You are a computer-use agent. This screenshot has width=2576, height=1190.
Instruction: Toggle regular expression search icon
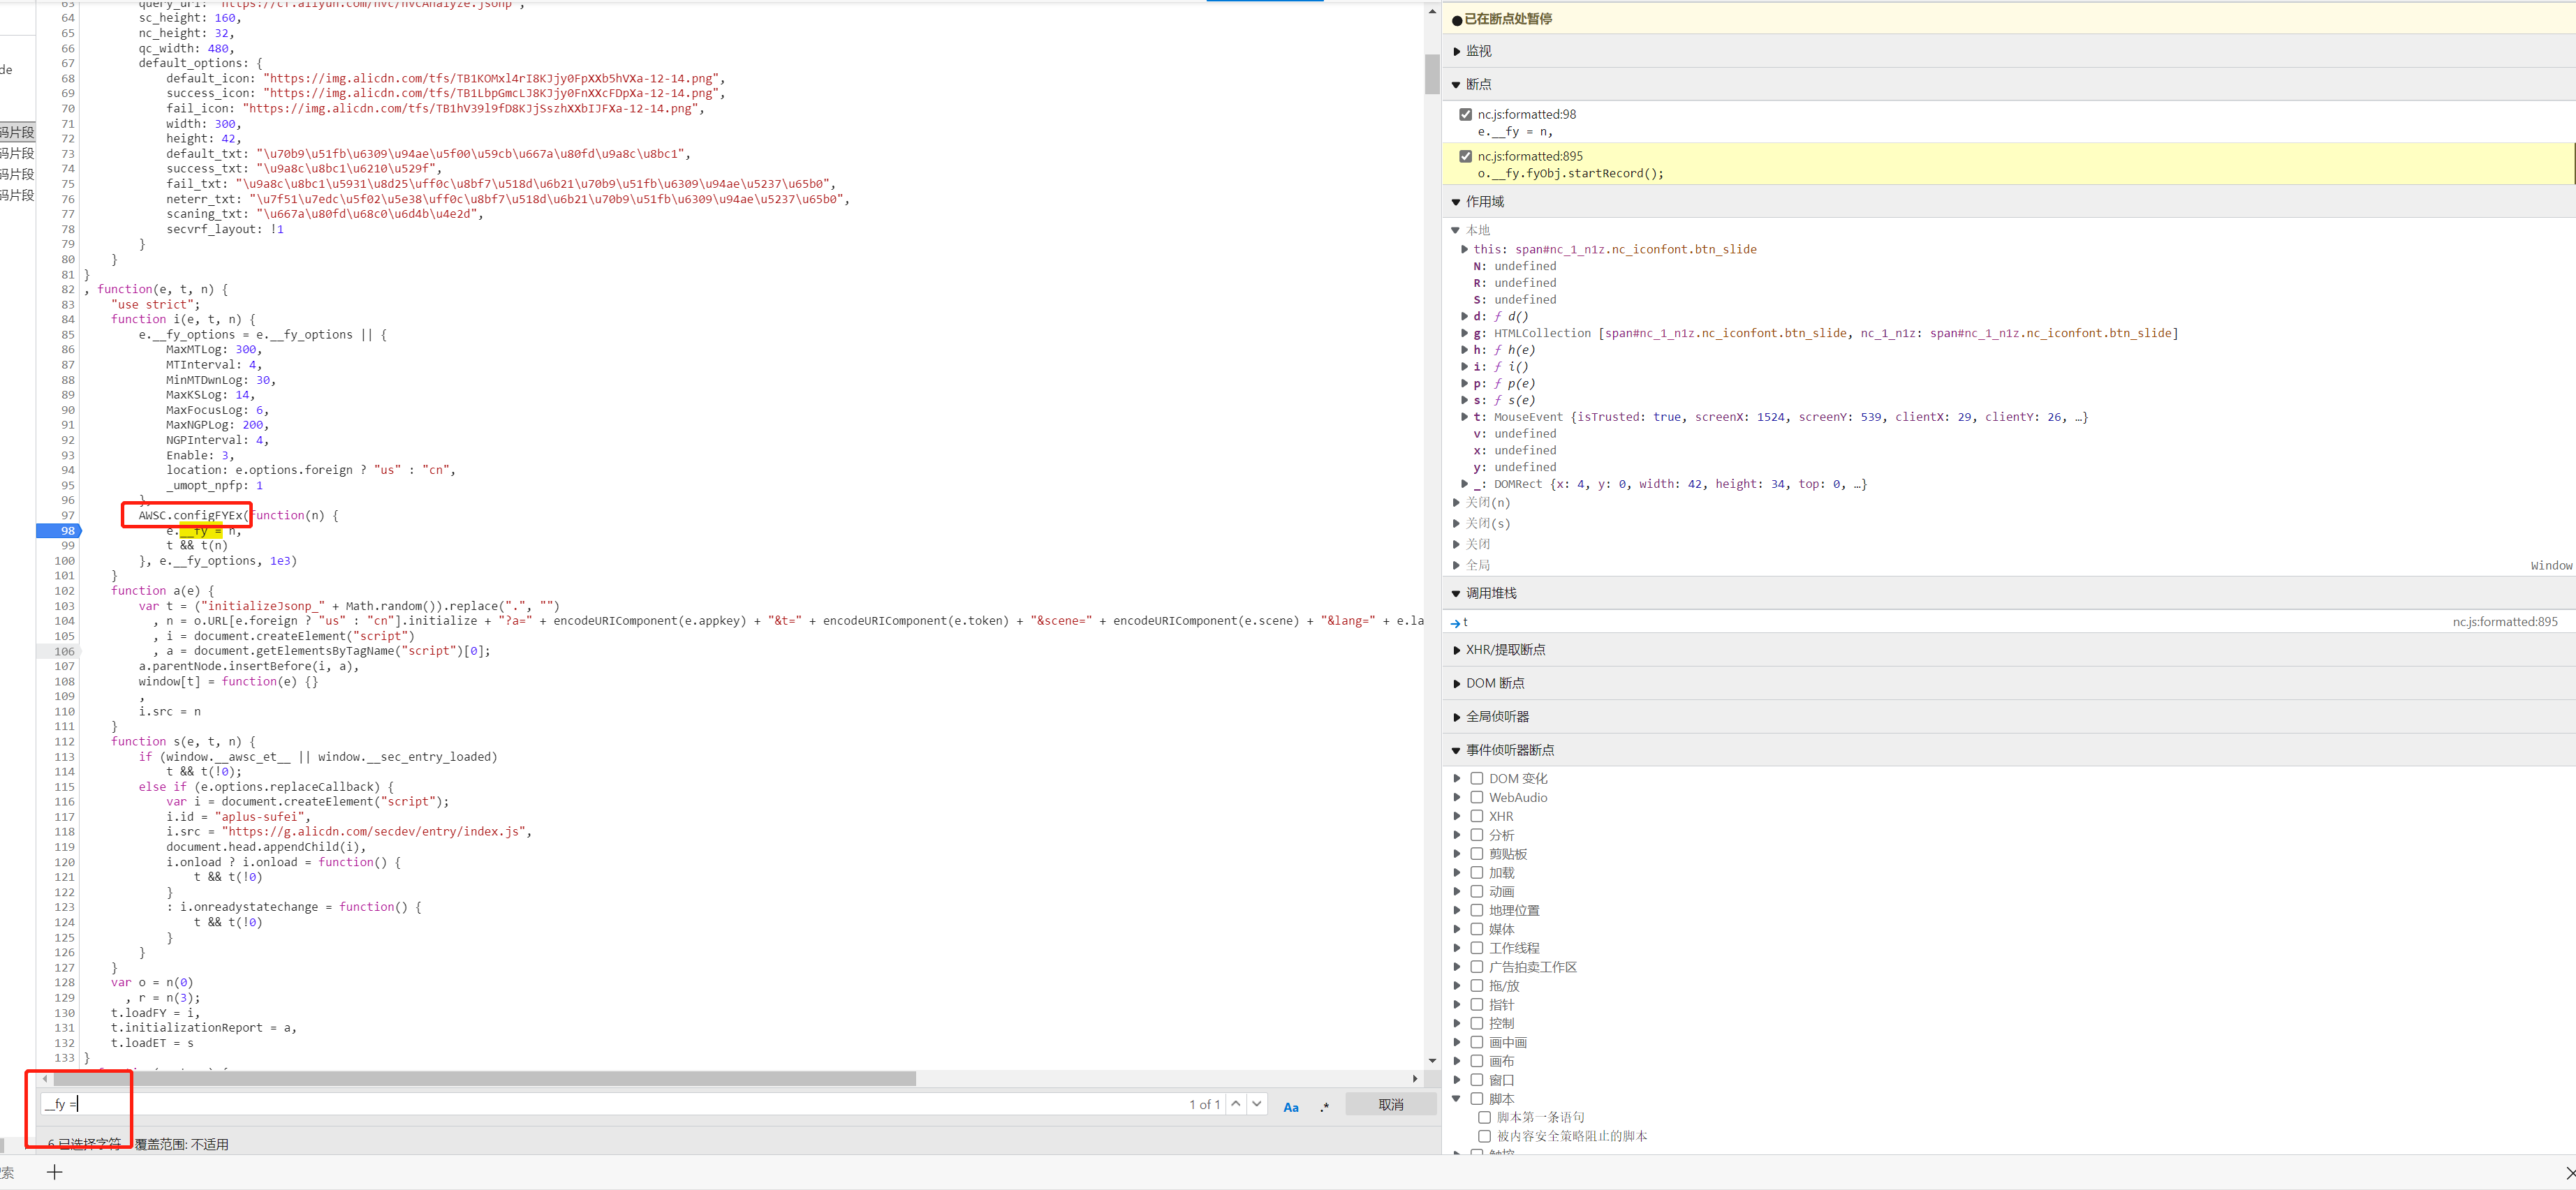(x=1324, y=1106)
